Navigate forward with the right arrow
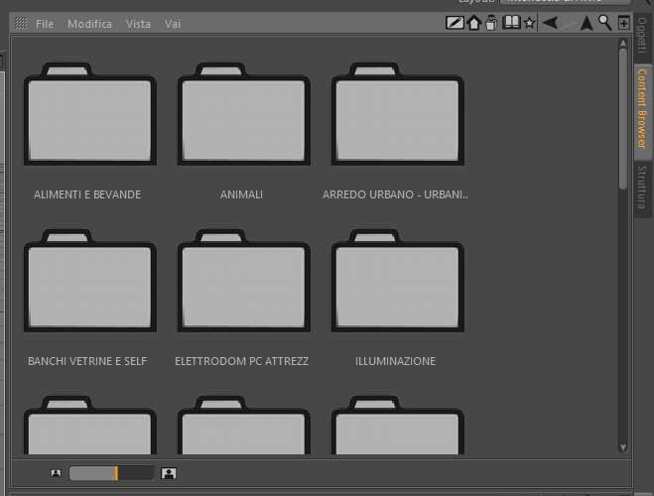This screenshot has width=654, height=496. pos(569,24)
